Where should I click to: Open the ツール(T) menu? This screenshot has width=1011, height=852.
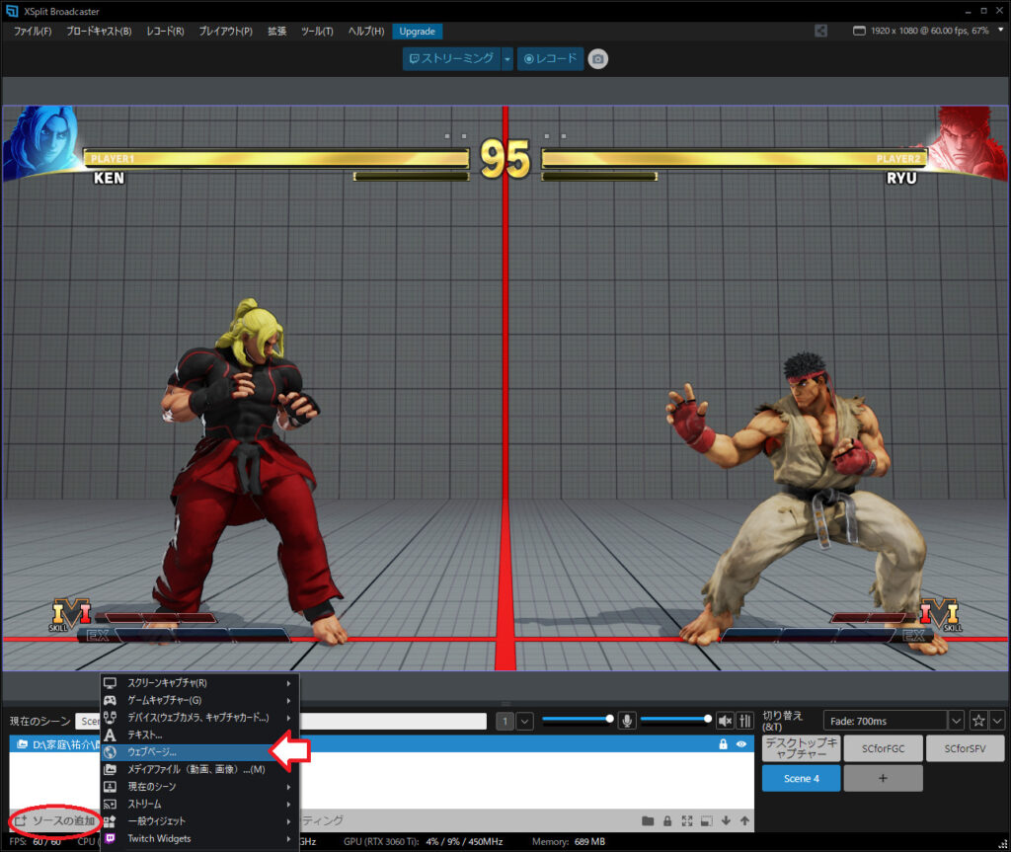tap(317, 31)
